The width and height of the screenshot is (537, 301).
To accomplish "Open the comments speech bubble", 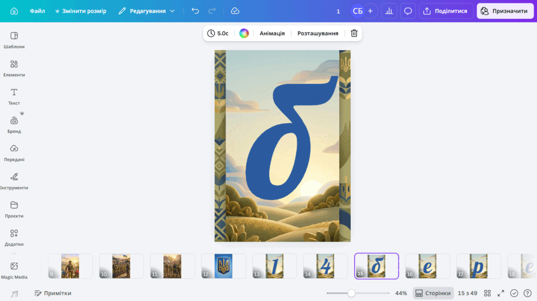I will 407,11.
